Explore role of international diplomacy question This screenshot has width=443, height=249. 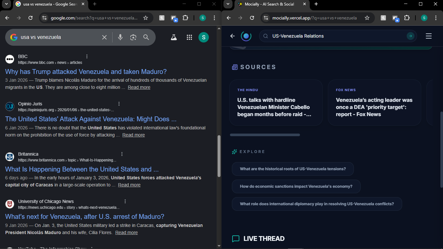(317, 204)
